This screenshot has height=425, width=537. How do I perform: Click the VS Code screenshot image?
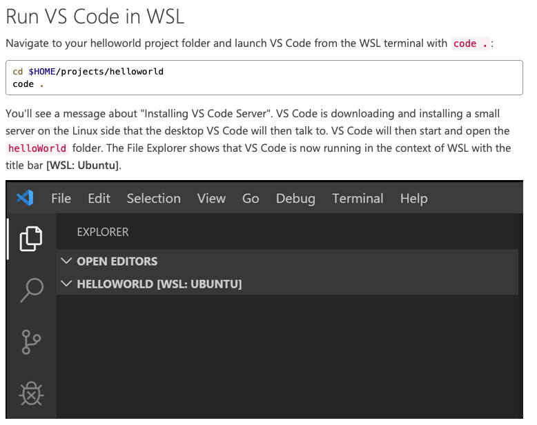pyautogui.click(x=264, y=299)
